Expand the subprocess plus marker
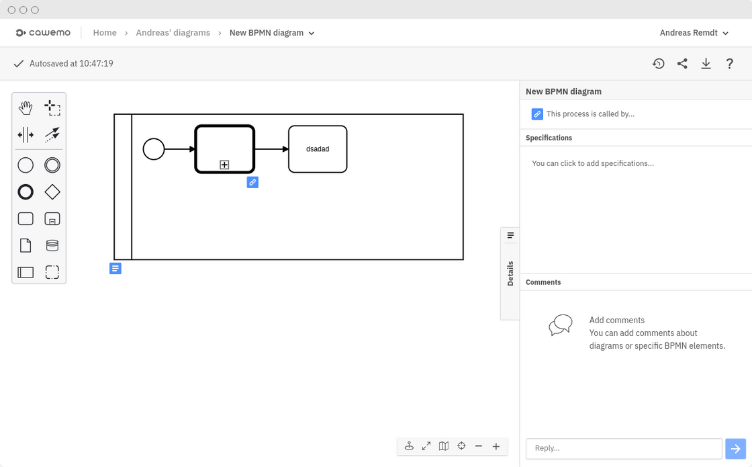 [x=224, y=165]
